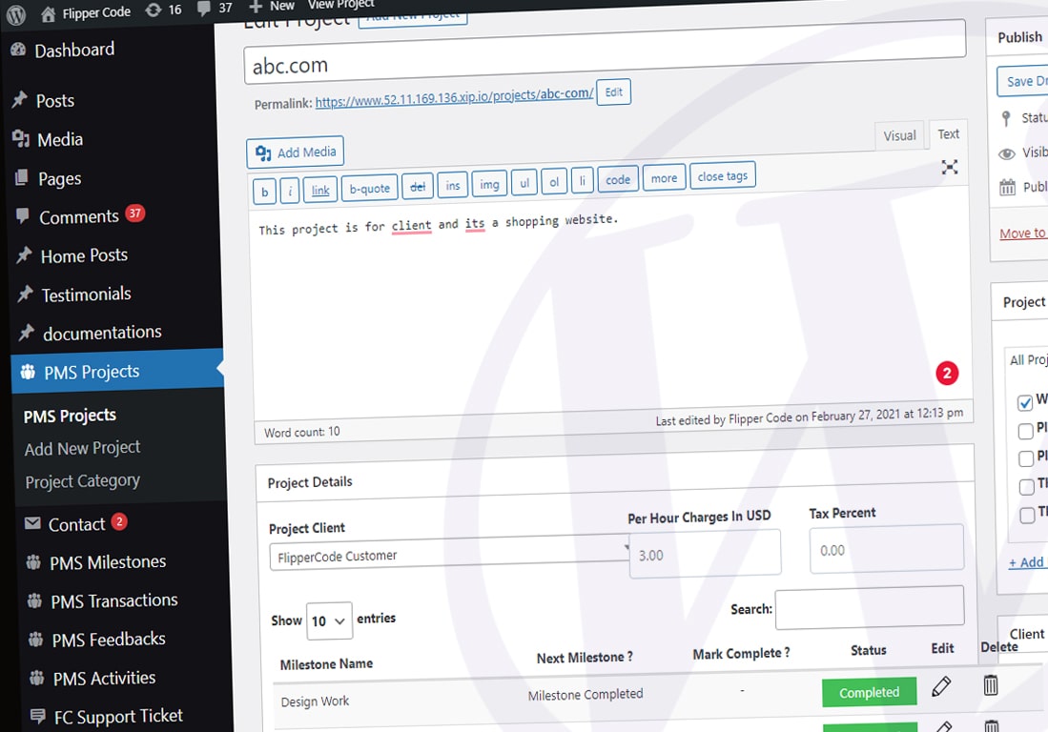Click the Flipper Code home icon
Image resolution: width=1048 pixels, height=732 pixels.
pyautogui.click(x=48, y=14)
